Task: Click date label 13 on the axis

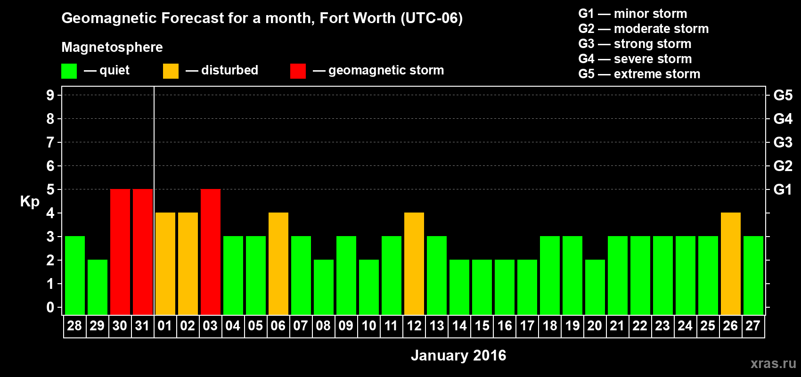Action: pyautogui.click(x=437, y=326)
